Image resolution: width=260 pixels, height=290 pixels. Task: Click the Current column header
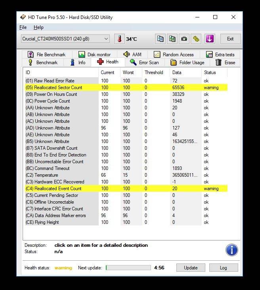[x=109, y=72]
